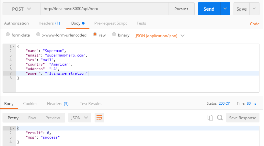Screen dimensions: 264x146
Task: Select the binary radio button
Action: pos(114,35)
